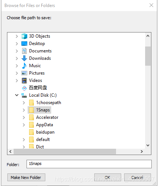158x186 pixels.
Task: Select the Accelerator folder name
Action: coord(47,117)
